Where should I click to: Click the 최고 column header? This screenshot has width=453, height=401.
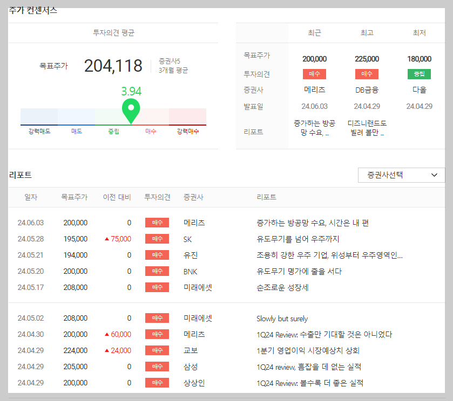[367, 33]
